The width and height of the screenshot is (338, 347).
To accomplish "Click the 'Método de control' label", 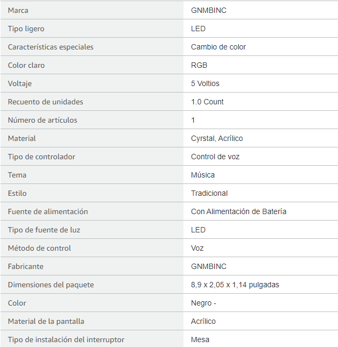I will point(39,248).
